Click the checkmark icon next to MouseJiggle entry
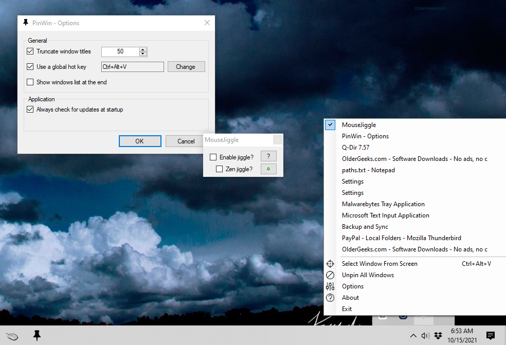Screen dimensions: 506x345 coord(330,124)
